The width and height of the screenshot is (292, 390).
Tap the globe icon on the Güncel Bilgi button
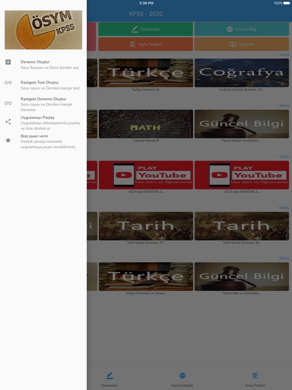pyautogui.click(x=230, y=30)
